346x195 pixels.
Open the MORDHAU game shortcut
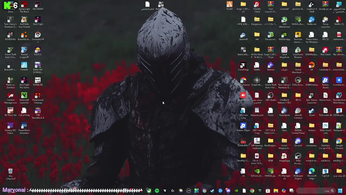[x=10, y=37]
